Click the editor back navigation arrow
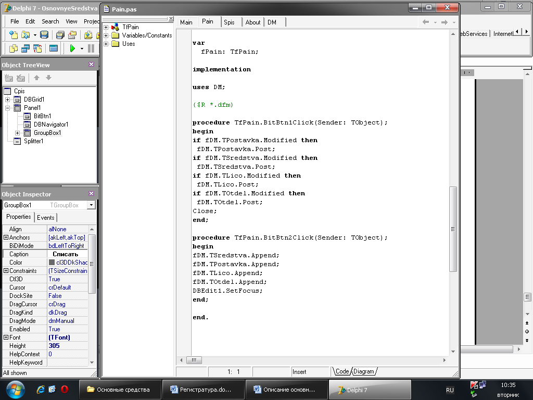Viewport: 533px width, 400px height. click(x=426, y=22)
